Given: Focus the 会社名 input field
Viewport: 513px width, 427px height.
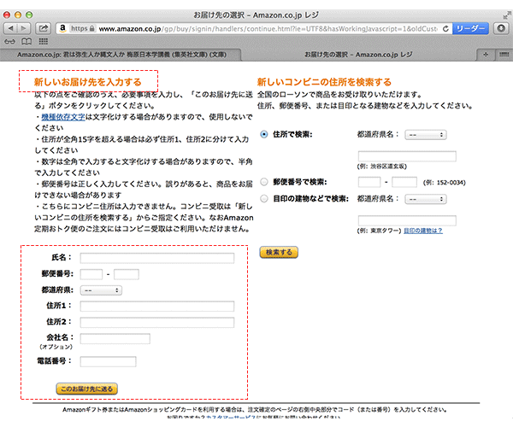Looking at the screenshot, I should [x=115, y=338].
